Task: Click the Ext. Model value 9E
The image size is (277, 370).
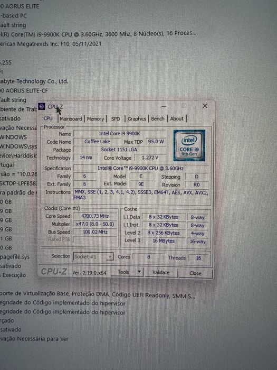Action: (141, 184)
